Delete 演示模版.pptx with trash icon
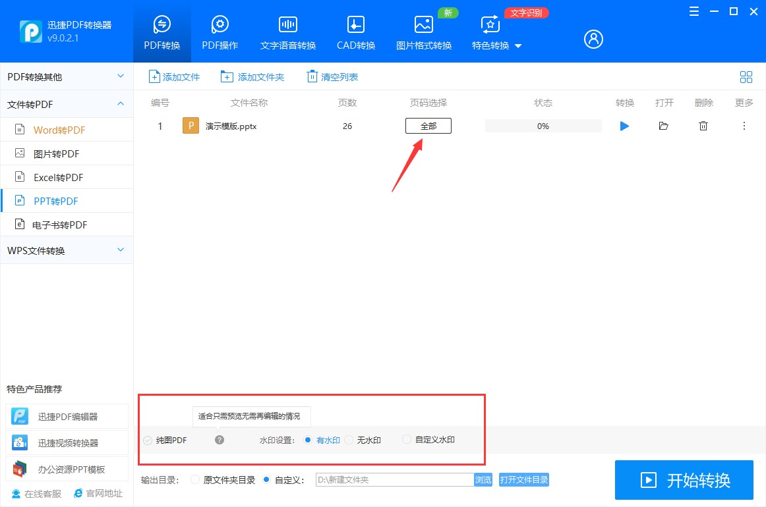 click(x=703, y=126)
